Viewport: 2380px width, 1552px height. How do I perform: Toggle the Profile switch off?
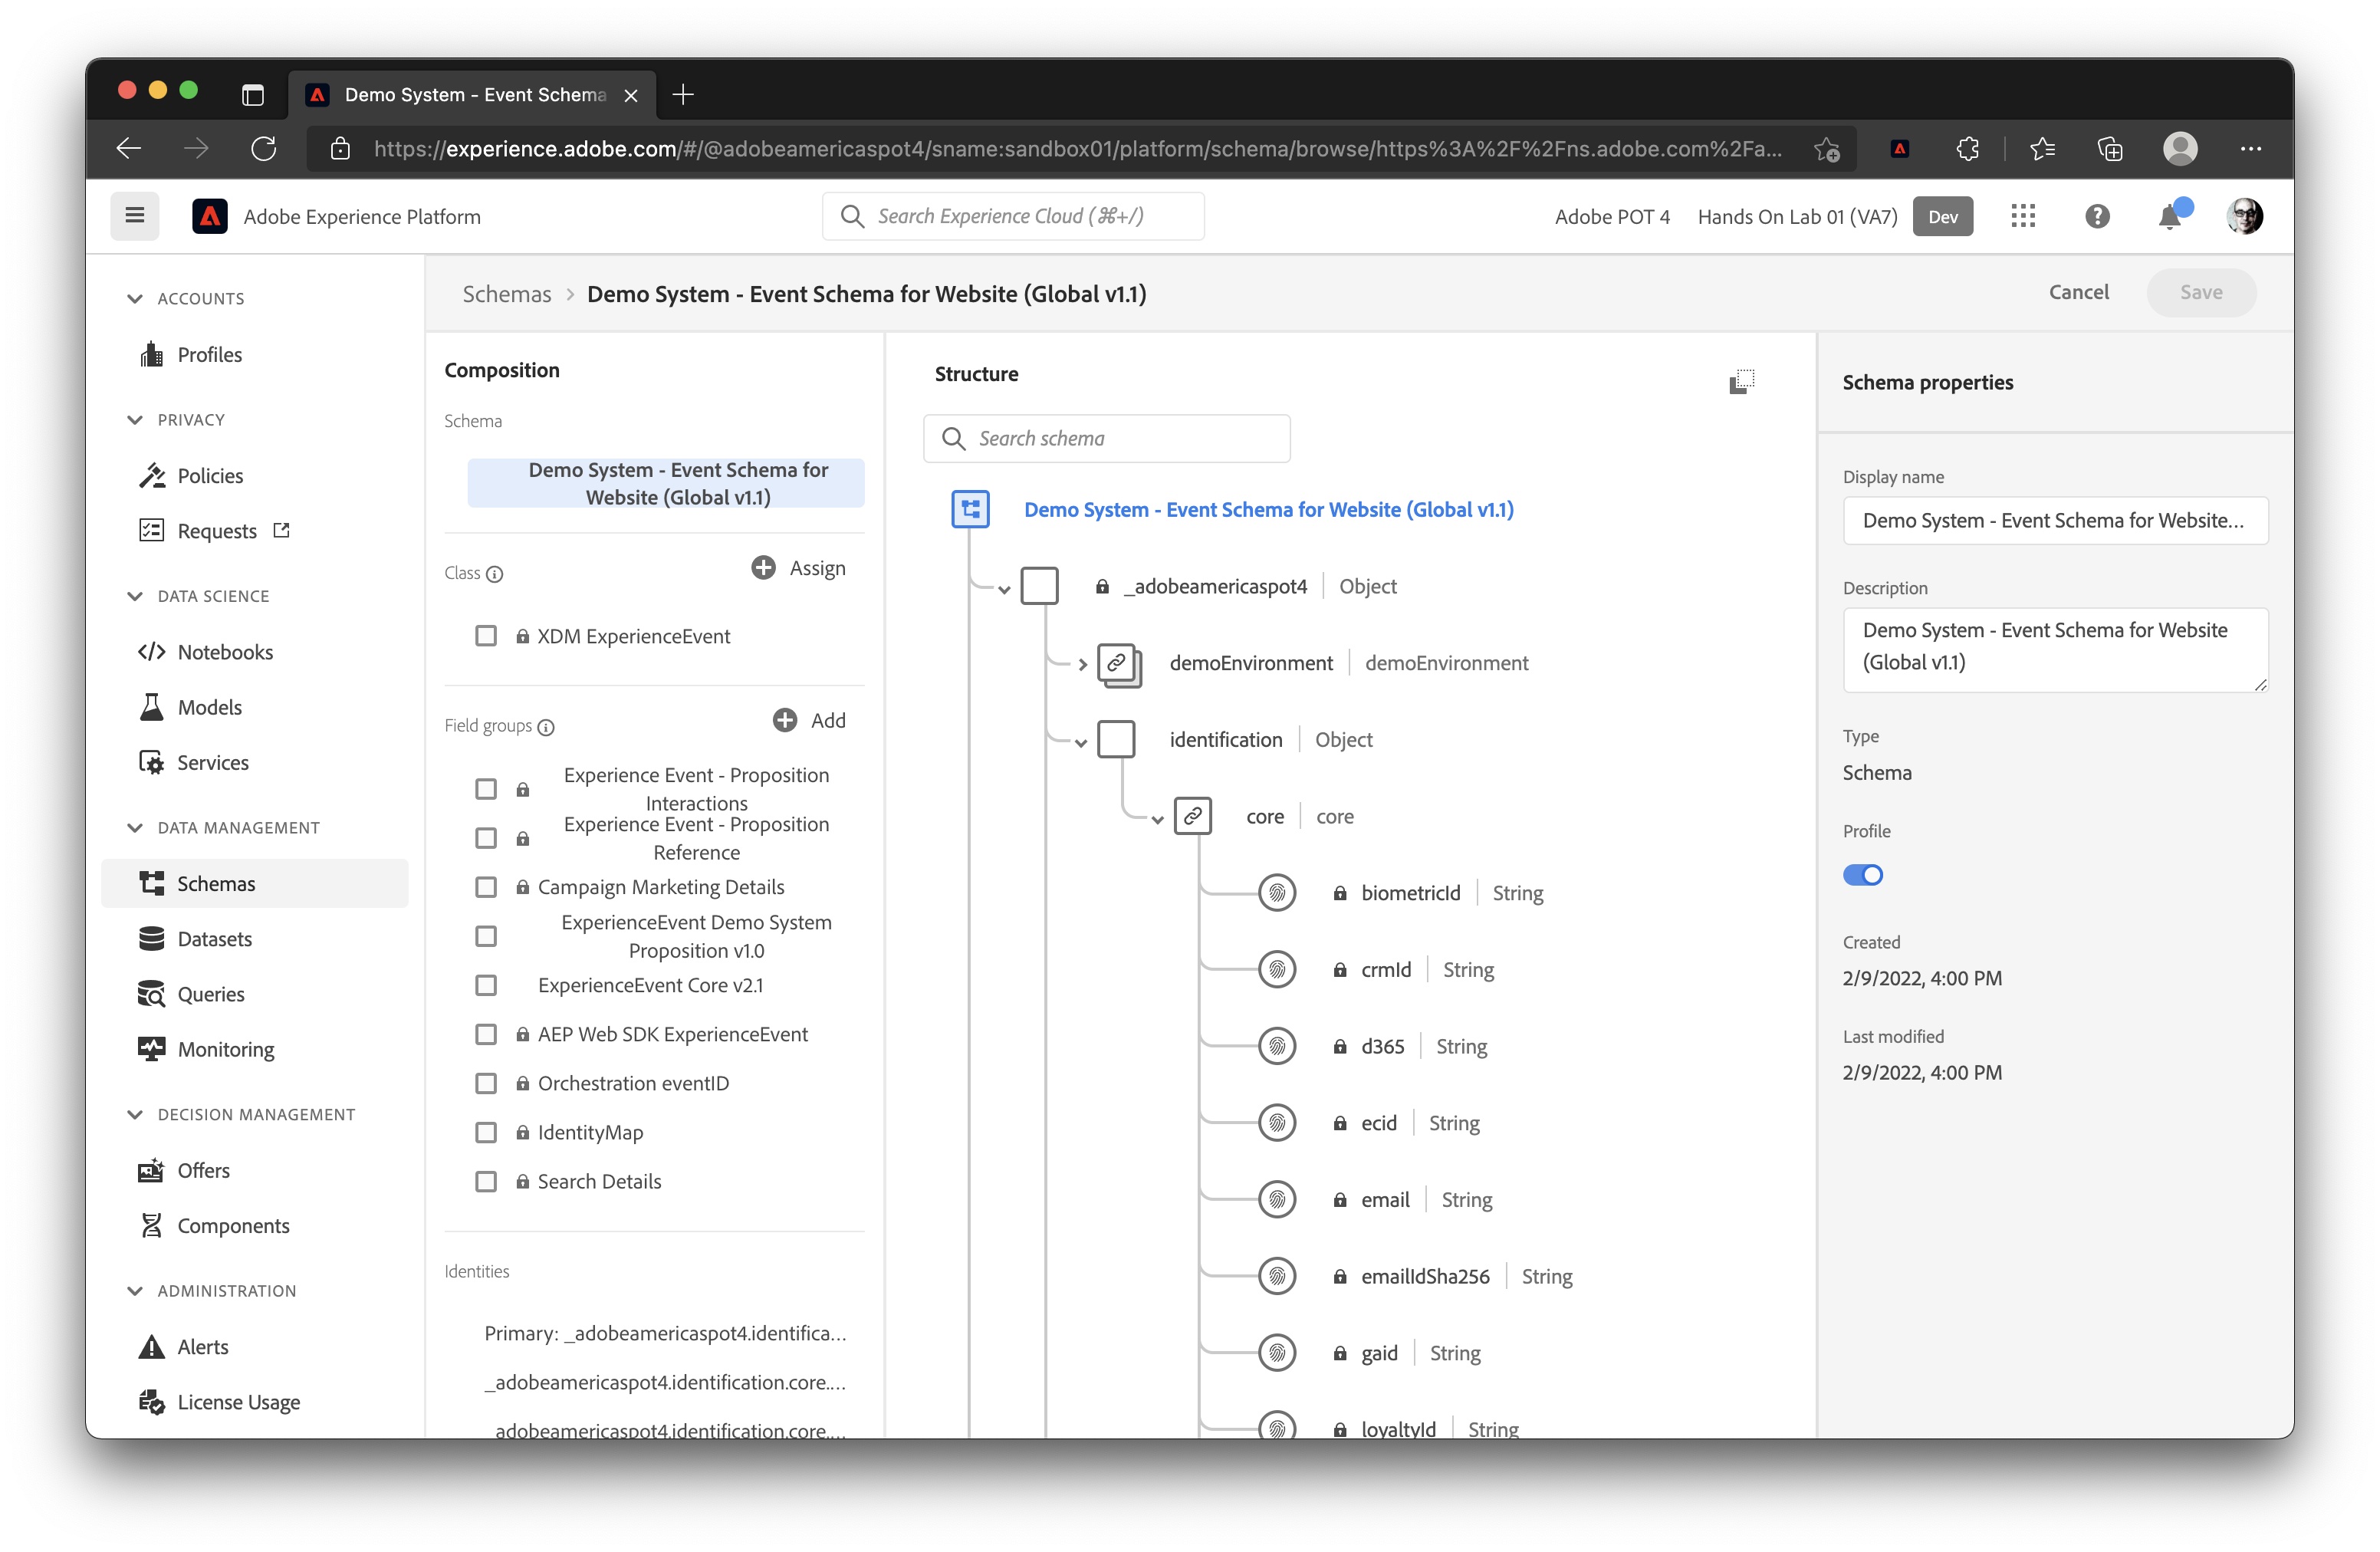click(1863, 875)
